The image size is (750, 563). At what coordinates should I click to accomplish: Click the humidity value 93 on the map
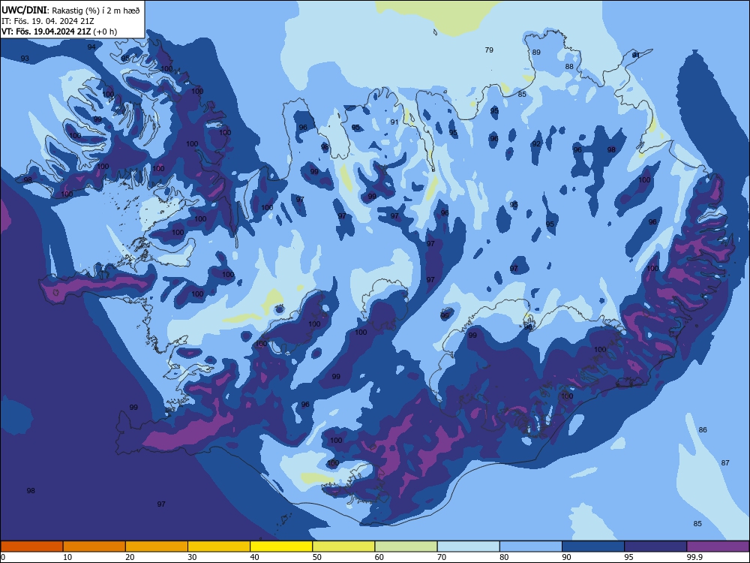[x=25, y=59]
